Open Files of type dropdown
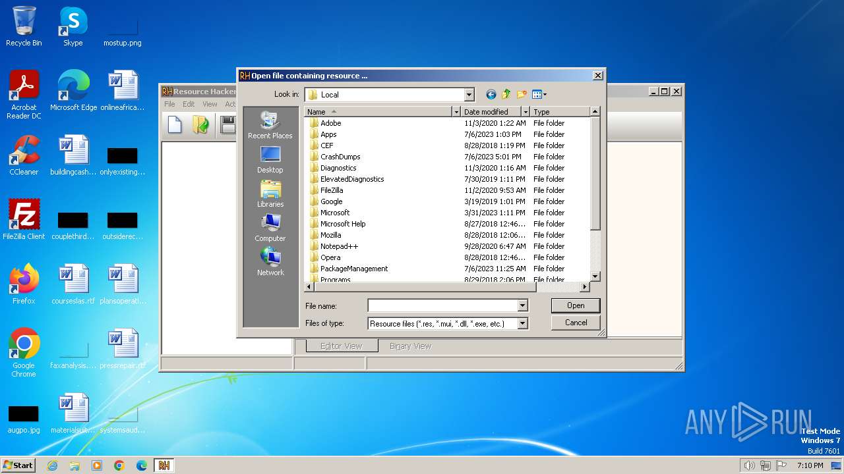The width and height of the screenshot is (844, 474). pos(522,323)
